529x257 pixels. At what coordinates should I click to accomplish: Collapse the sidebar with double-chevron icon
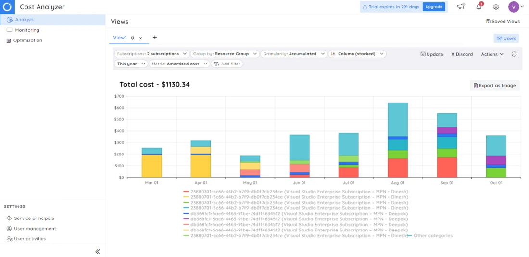tap(97, 251)
